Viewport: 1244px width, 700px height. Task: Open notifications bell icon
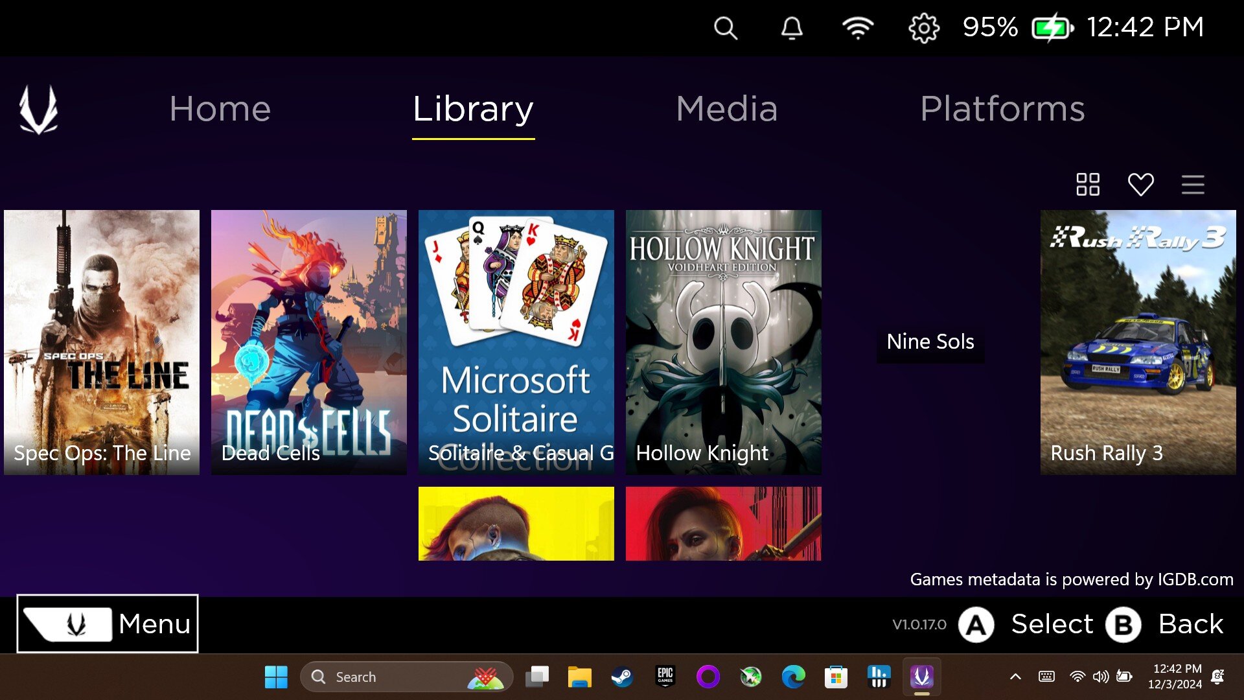click(x=791, y=28)
